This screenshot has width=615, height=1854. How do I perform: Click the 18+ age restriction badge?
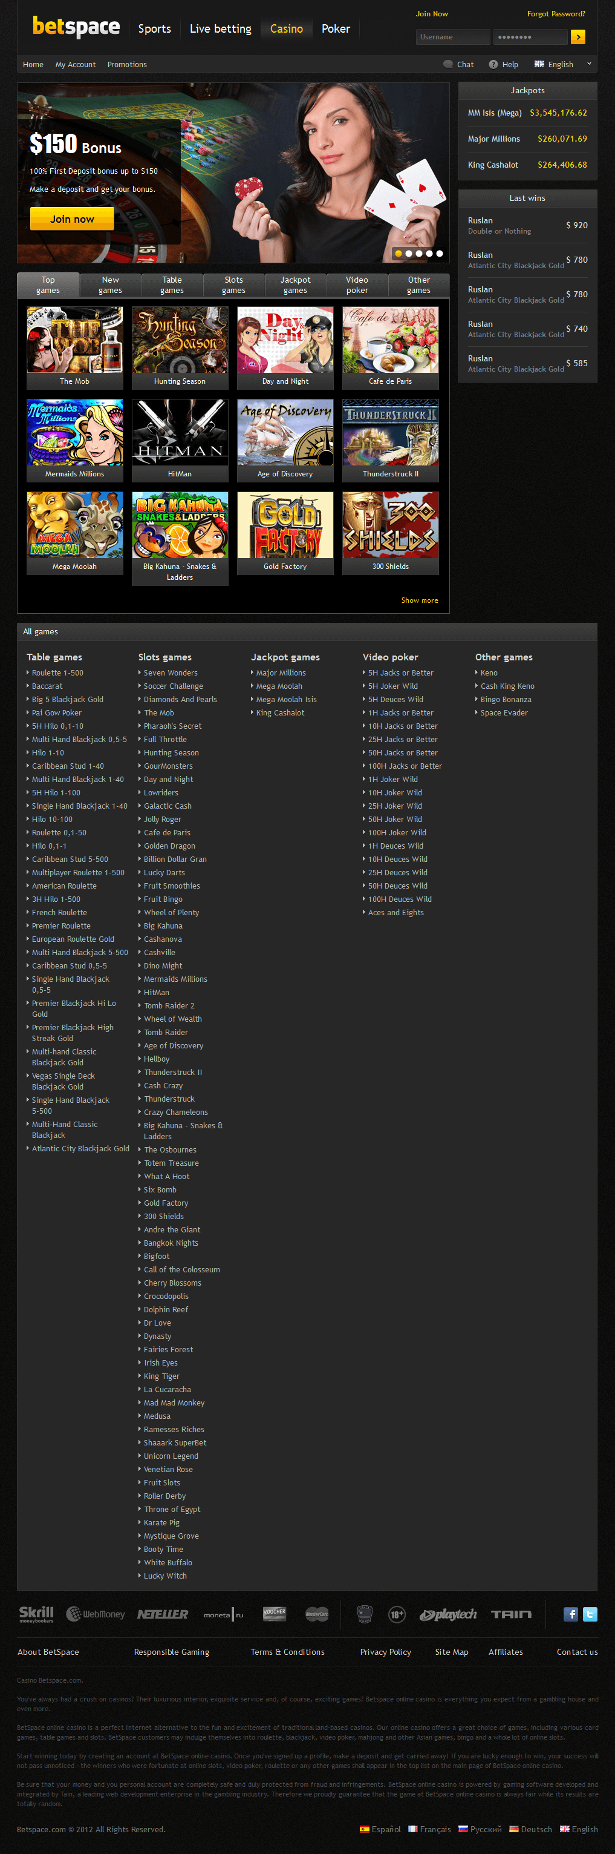click(396, 1614)
